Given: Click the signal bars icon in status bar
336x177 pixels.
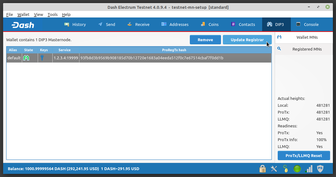Looking at the screenshot, I should pyautogui.click(x=309, y=169).
